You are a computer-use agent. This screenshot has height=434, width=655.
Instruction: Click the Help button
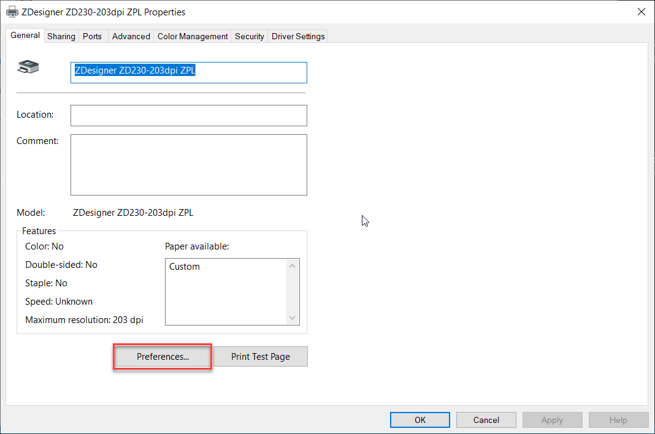coord(618,420)
